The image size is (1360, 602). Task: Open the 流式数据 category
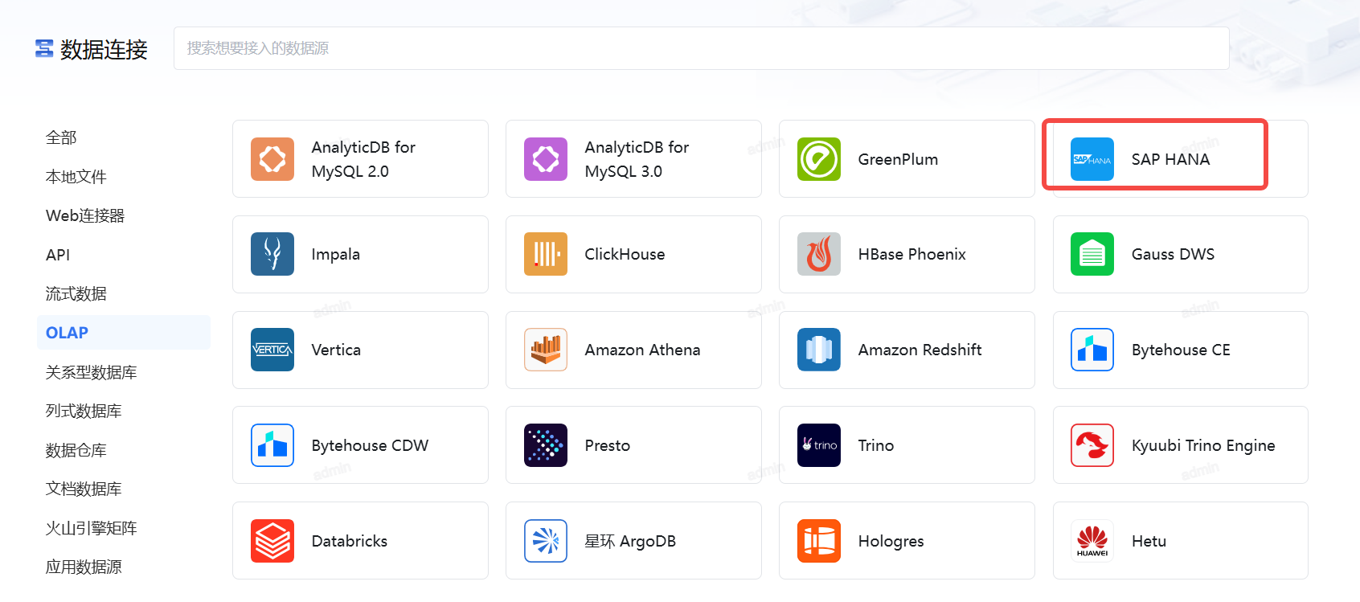point(76,293)
